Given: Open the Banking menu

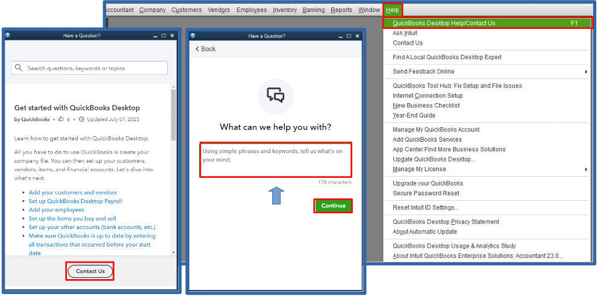Looking at the screenshot, I should [314, 10].
